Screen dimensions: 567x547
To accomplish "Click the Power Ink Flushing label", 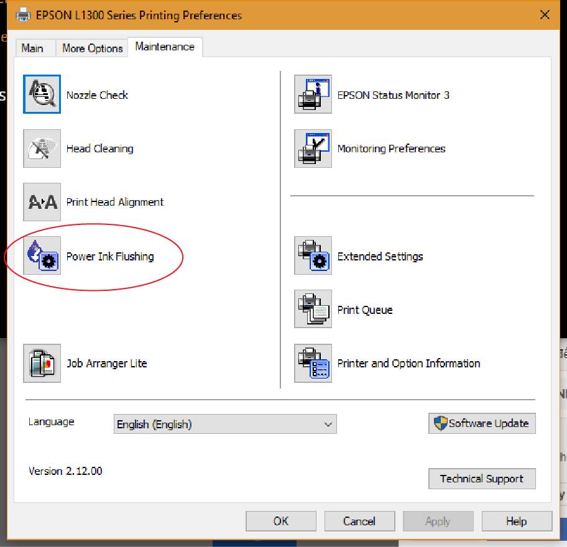I will coord(110,256).
